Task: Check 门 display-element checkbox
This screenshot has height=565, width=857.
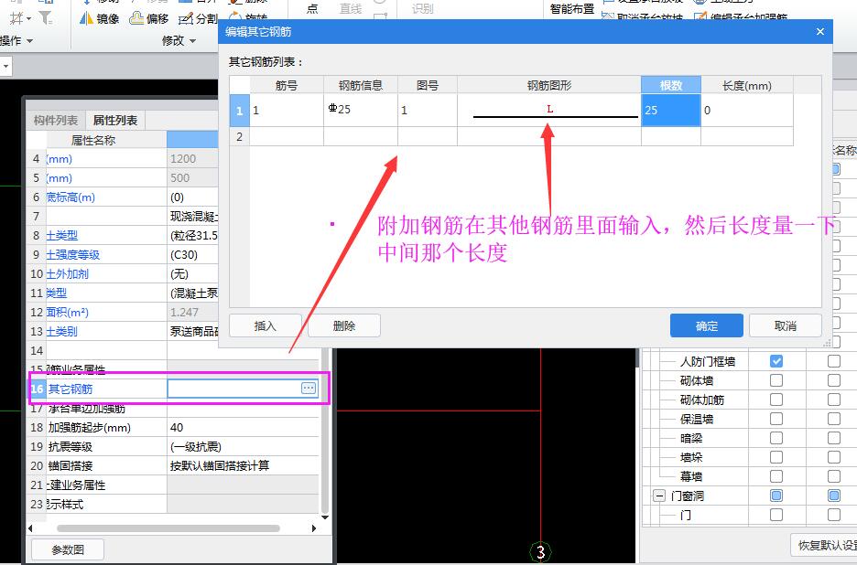Action: (x=776, y=515)
